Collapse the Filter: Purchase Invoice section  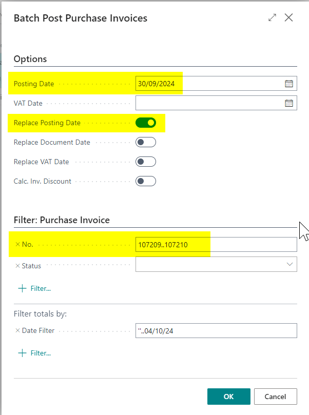[62, 220]
